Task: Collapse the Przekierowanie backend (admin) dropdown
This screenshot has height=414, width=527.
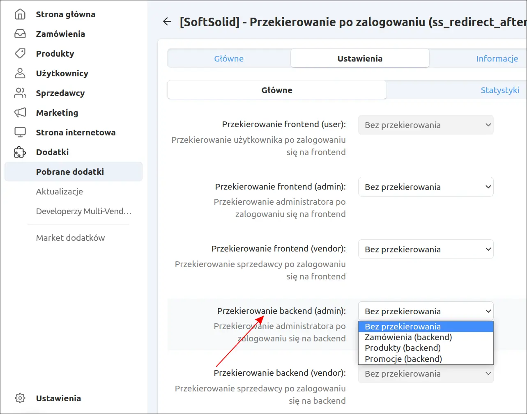Action: click(x=426, y=311)
